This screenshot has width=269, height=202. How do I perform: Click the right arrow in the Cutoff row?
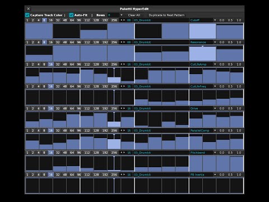(124, 20)
